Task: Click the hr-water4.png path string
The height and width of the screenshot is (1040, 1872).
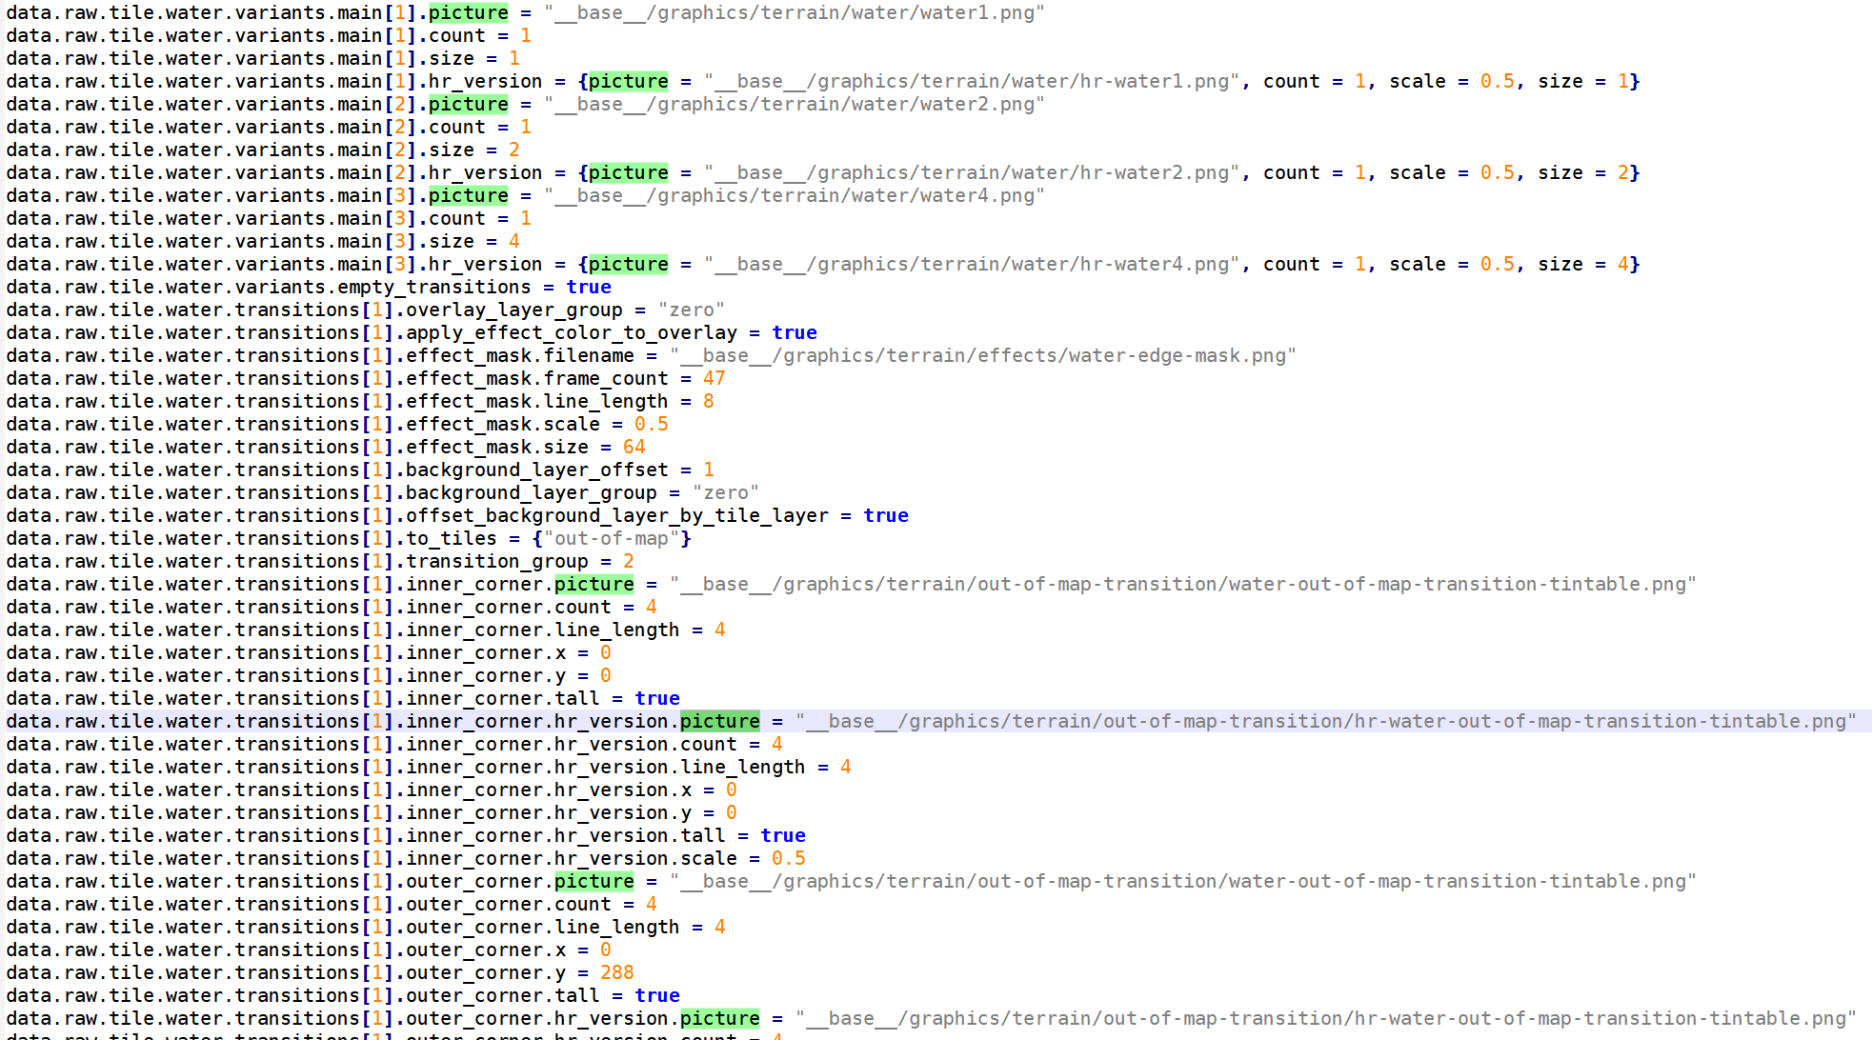Action: (972, 264)
